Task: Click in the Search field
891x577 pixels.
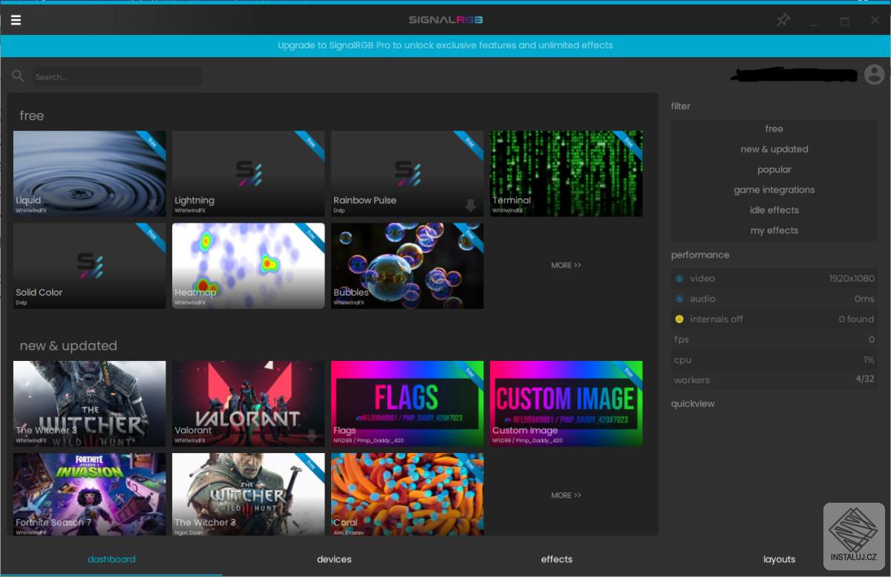Action: tap(117, 76)
